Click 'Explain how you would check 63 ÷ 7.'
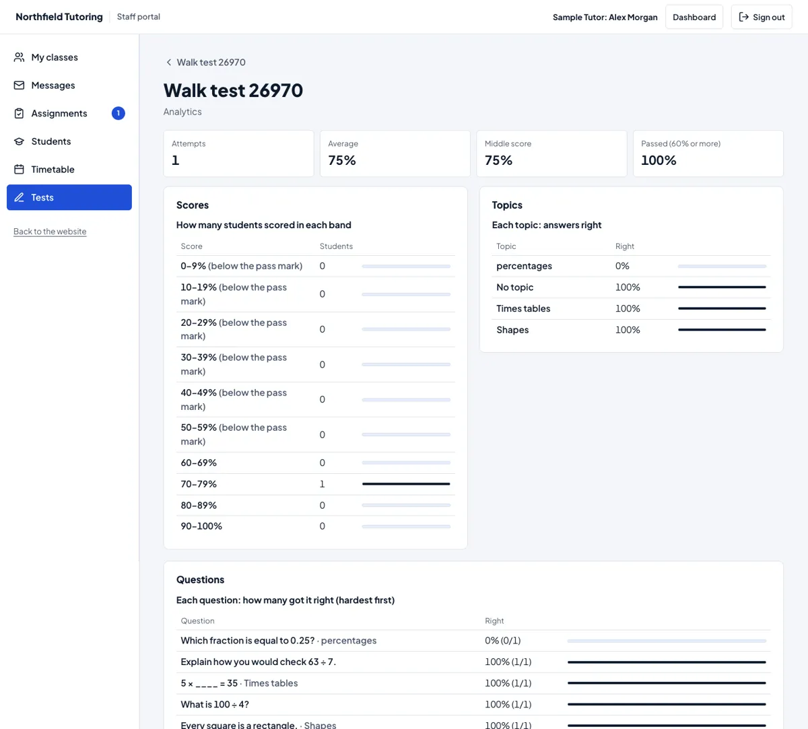 pyautogui.click(x=258, y=662)
